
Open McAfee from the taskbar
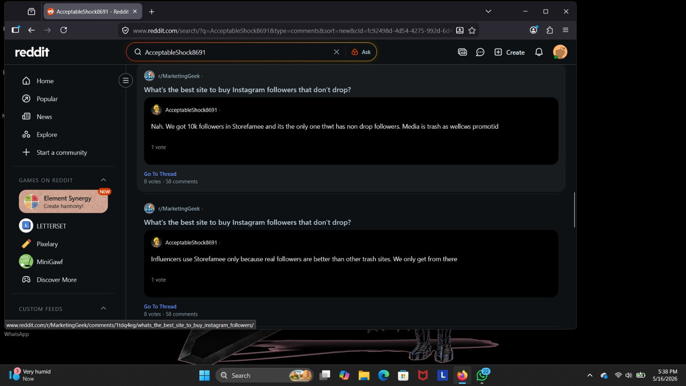click(423, 375)
